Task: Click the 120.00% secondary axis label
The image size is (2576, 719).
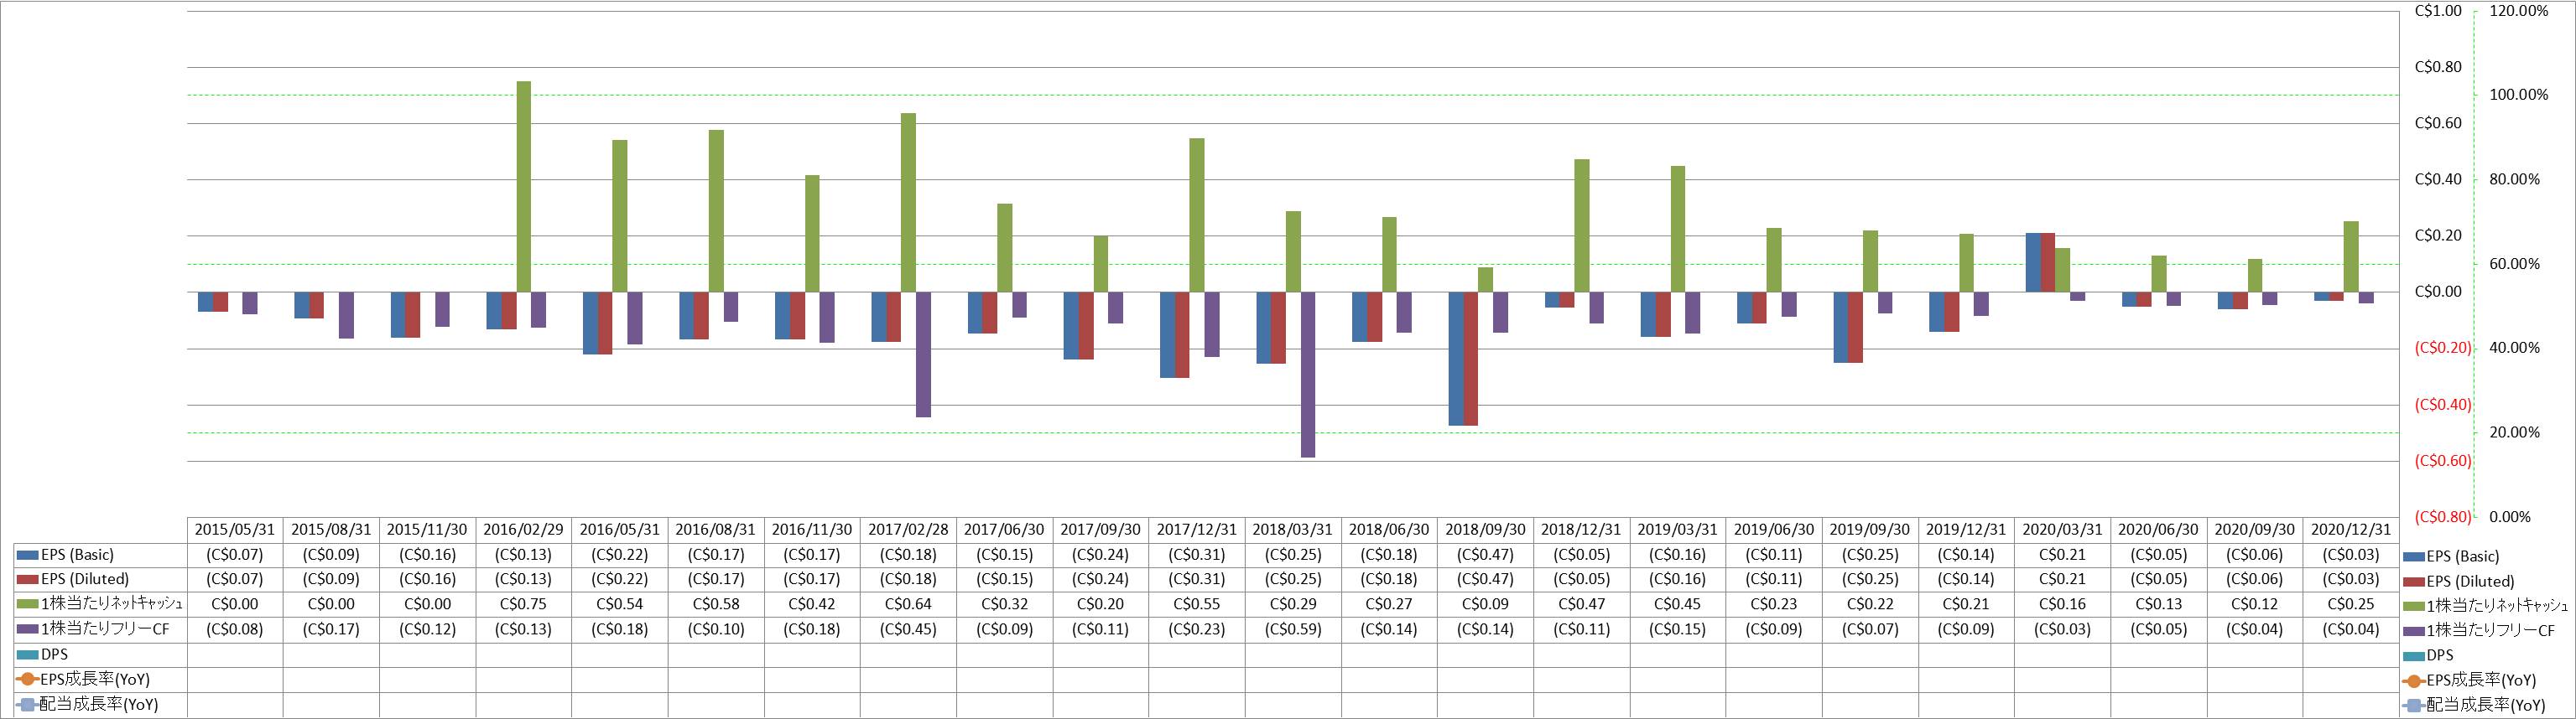Action: [2518, 11]
